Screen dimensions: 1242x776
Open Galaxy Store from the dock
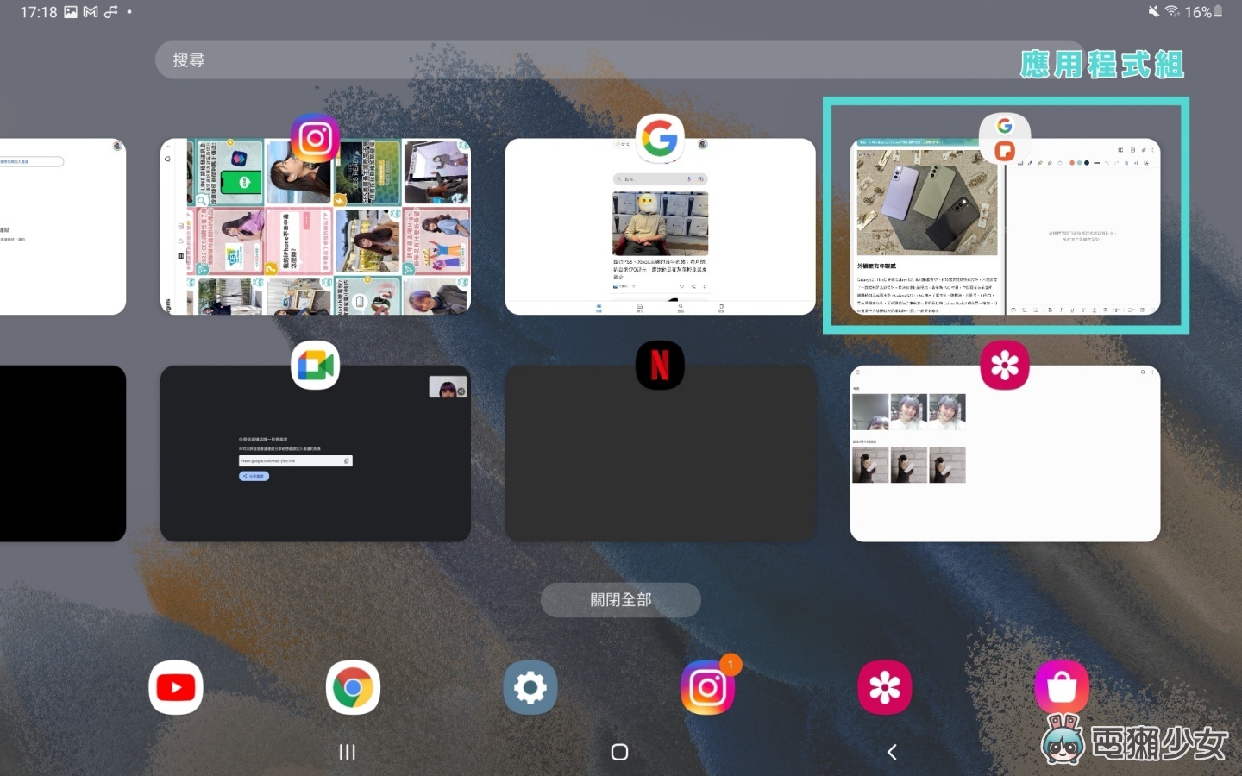point(1062,687)
